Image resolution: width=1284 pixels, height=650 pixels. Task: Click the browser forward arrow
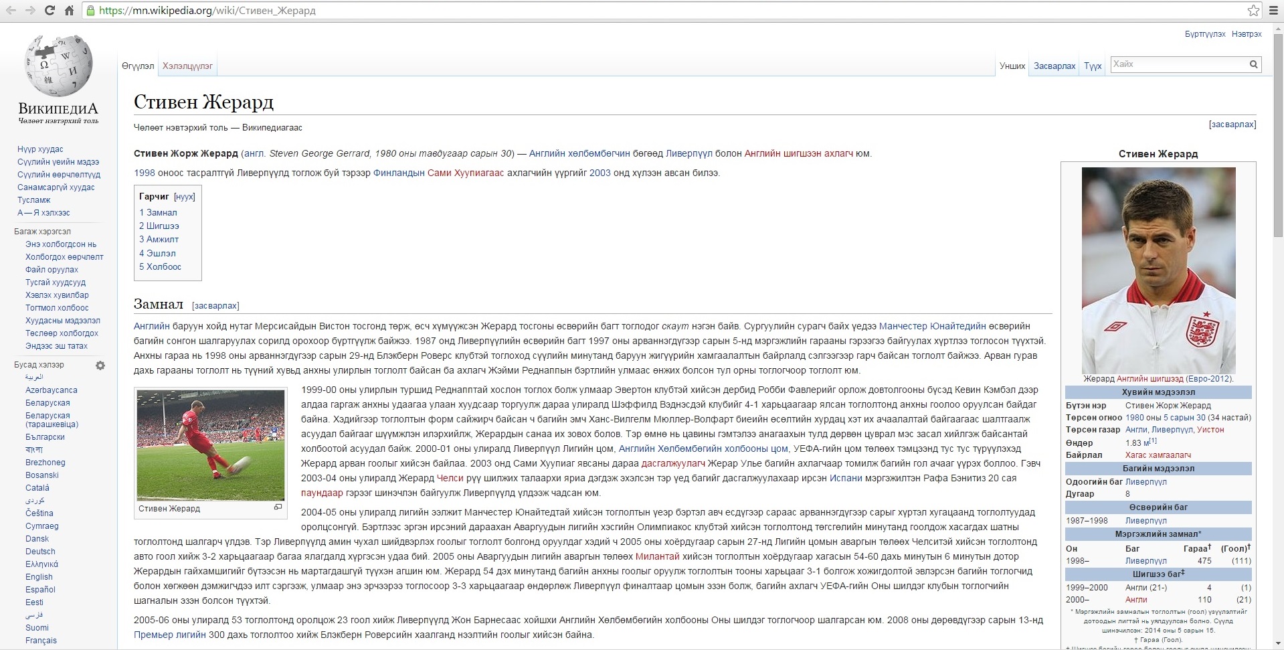[30, 10]
